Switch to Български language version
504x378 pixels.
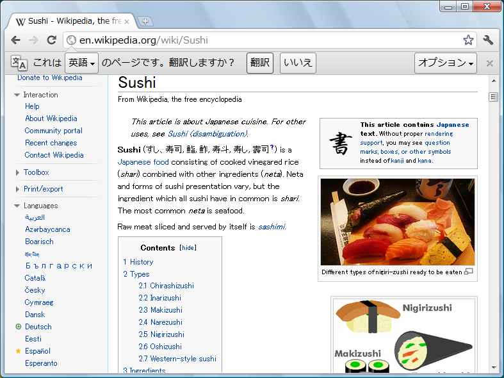pyautogui.click(x=59, y=266)
